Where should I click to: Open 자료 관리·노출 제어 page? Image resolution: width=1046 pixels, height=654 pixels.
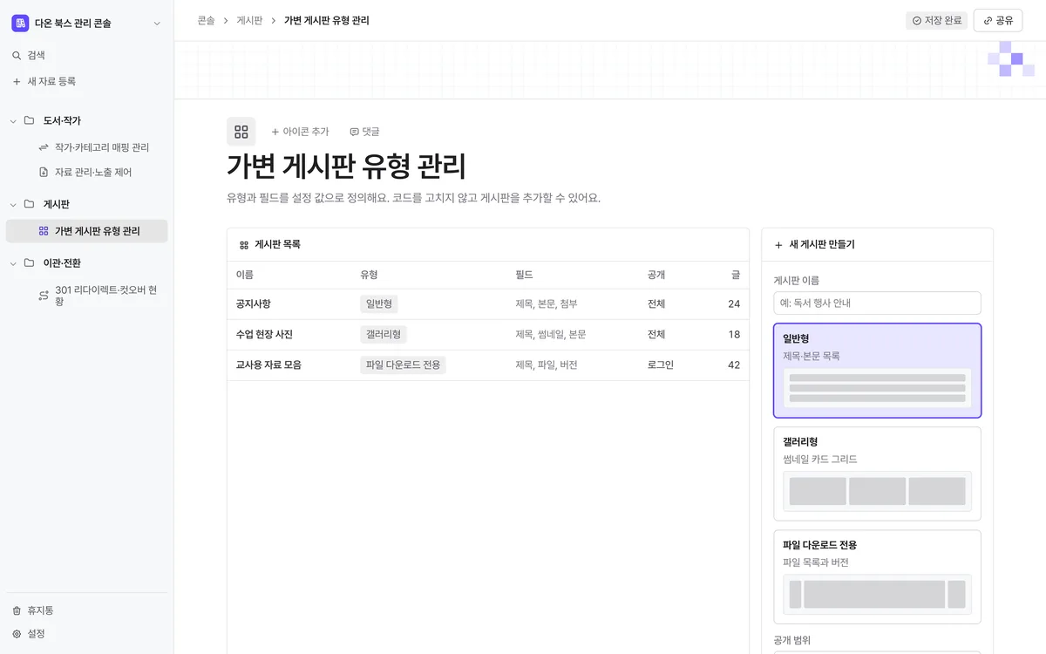[86, 172]
